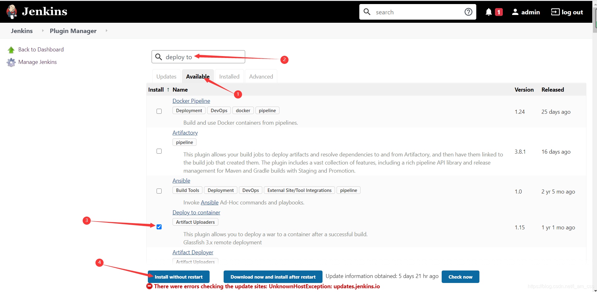The height and width of the screenshot is (292, 597).
Task: Expand the Plugin Manager breadcrumb chevron
Action: point(106,31)
